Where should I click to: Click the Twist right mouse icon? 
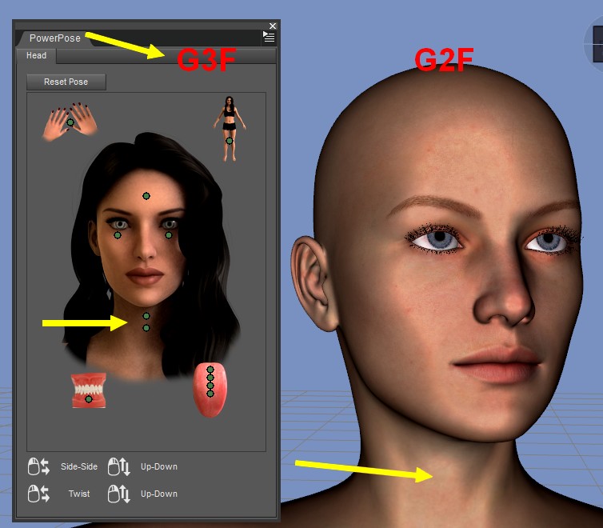pos(39,494)
